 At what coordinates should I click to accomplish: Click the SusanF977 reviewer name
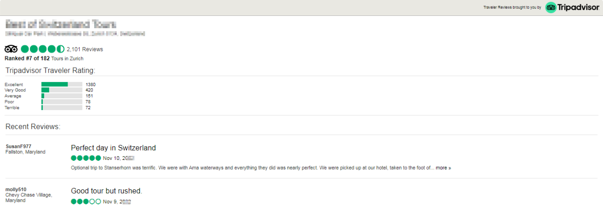point(19,146)
